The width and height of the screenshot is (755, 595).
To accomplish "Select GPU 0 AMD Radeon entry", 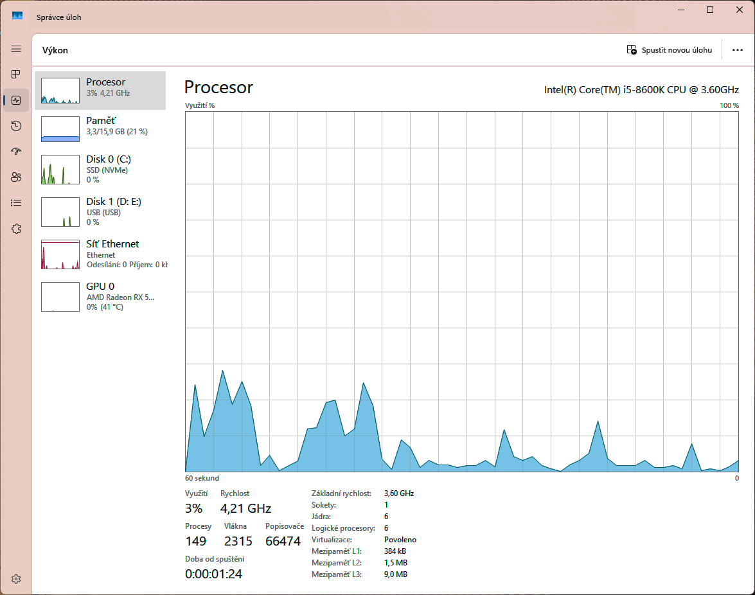I will (x=100, y=296).
